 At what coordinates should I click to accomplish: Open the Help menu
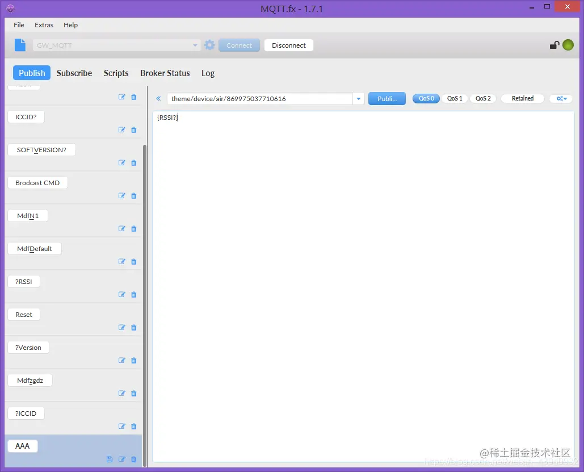[70, 25]
